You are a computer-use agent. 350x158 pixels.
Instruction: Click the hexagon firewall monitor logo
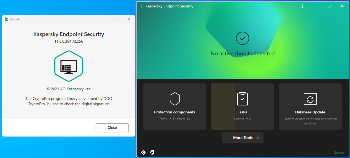click(69, 66)
